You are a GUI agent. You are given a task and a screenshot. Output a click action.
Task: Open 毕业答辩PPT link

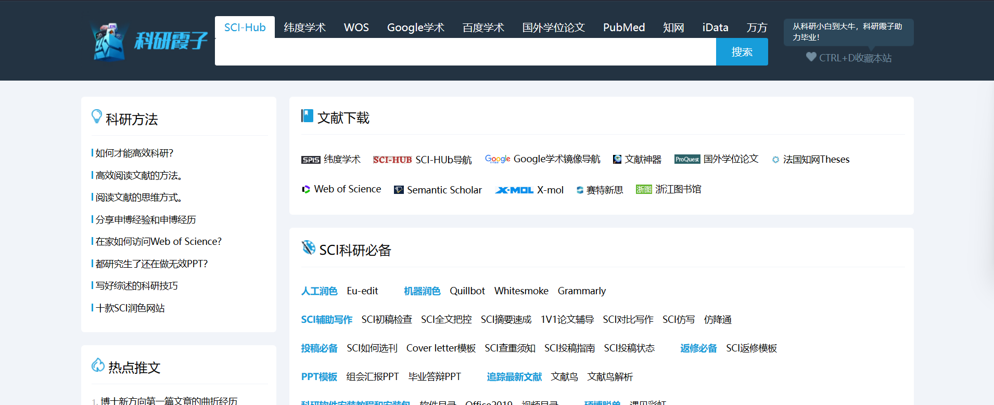click(x=435, y=376)
